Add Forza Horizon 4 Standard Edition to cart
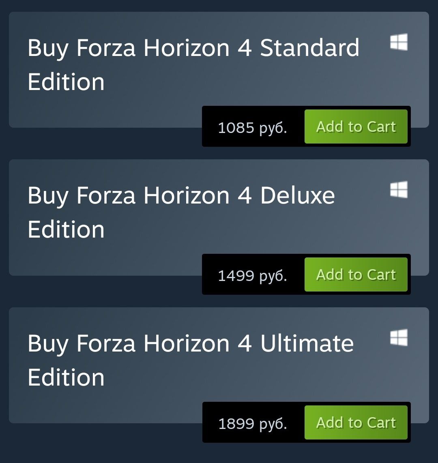Screen dimensions: 438x463 click(356, 126)
